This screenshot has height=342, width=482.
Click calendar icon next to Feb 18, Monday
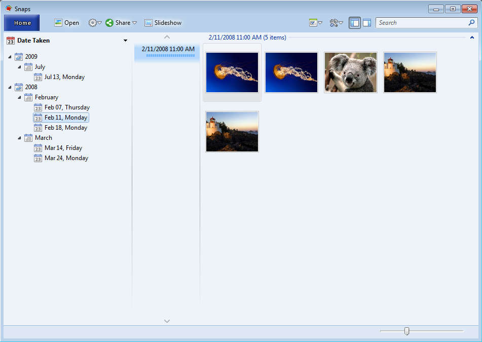[38, 128]
